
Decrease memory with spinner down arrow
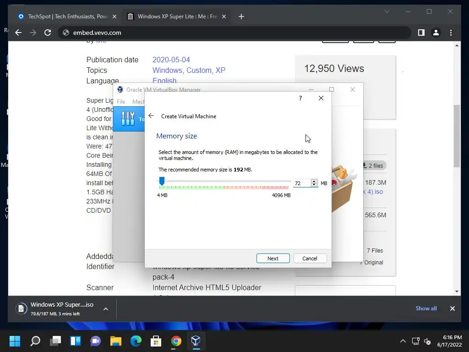pos(314,185)
